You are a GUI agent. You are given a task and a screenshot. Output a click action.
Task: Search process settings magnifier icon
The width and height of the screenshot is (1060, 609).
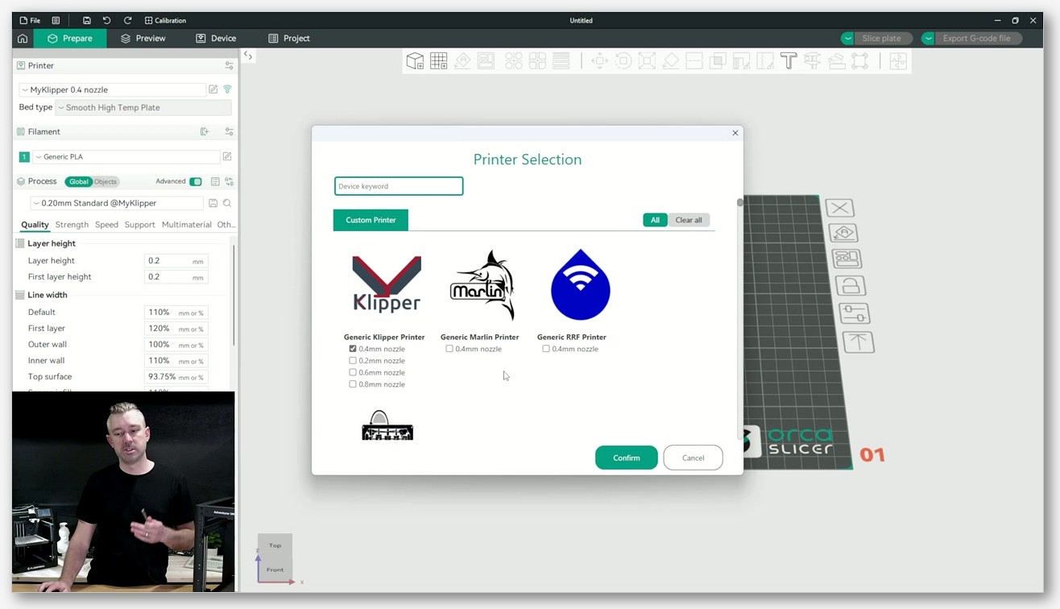[x=227, y=203]
